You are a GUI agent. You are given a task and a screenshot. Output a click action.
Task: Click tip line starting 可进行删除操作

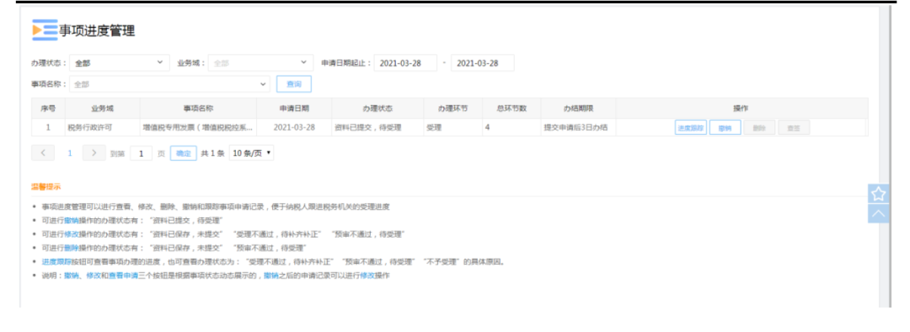[174, 248]
